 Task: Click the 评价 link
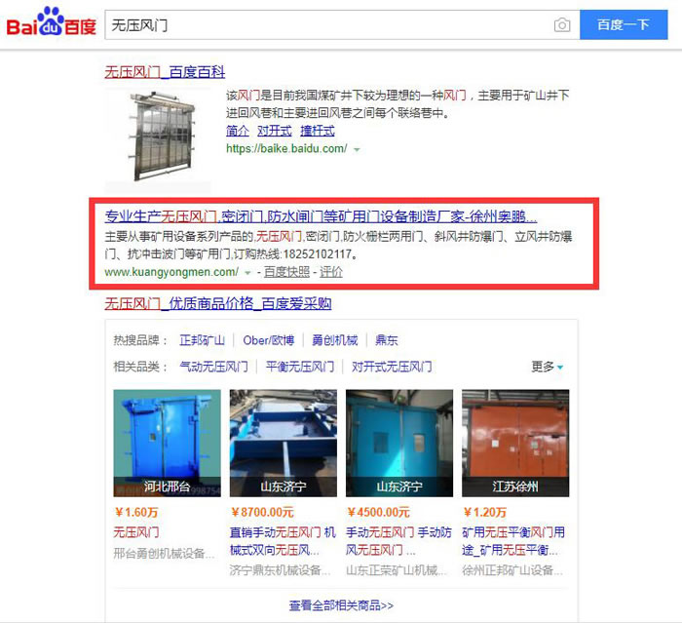(x=331, y=272)
